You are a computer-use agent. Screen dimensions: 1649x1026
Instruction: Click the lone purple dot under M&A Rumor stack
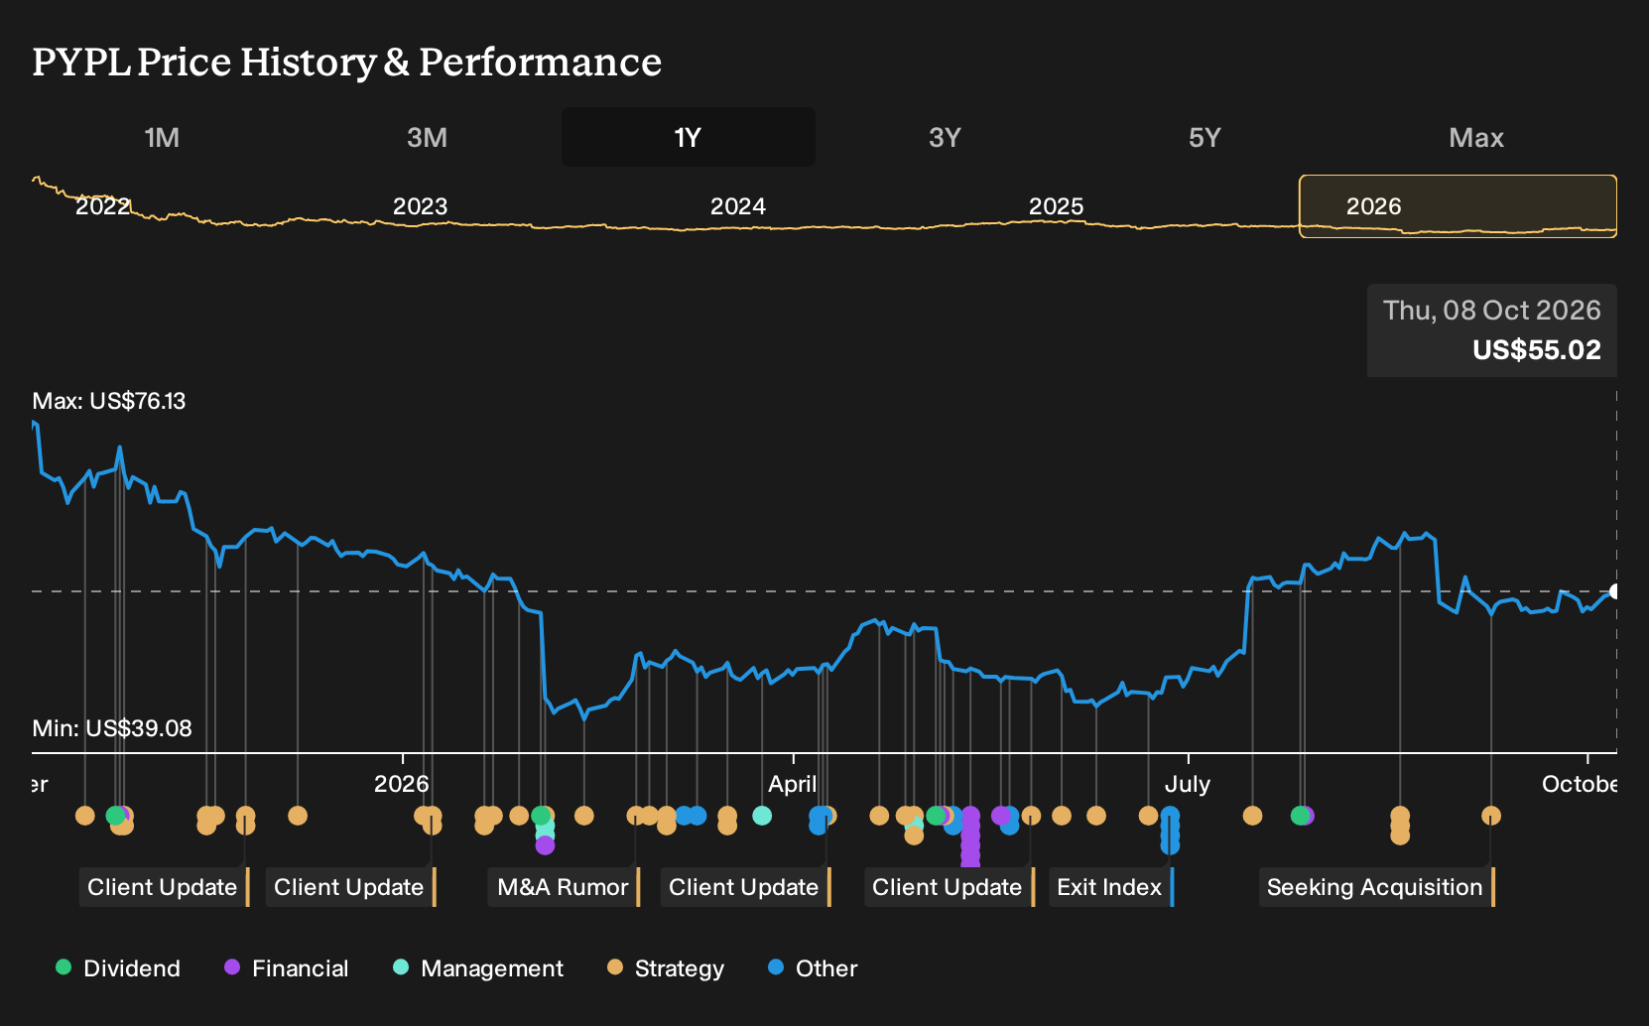(545, 845)
